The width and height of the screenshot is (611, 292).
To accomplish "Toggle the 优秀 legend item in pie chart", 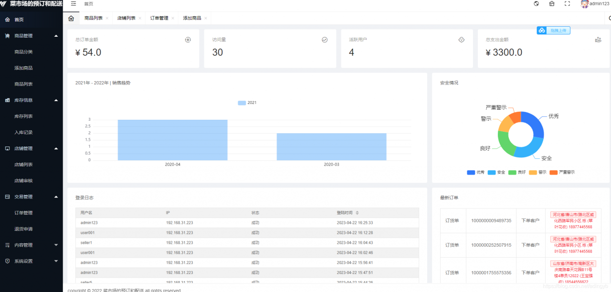I will (x=475, y=172).
